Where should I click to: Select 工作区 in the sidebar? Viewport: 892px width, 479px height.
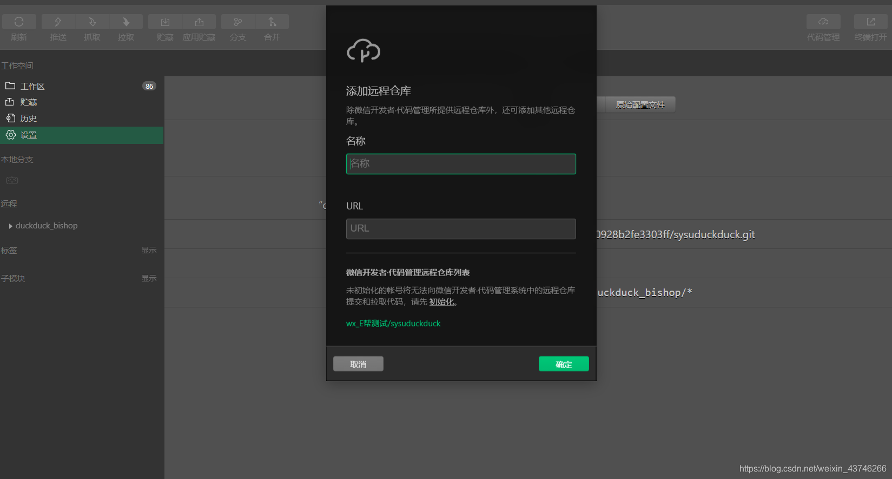pos(82,86)
